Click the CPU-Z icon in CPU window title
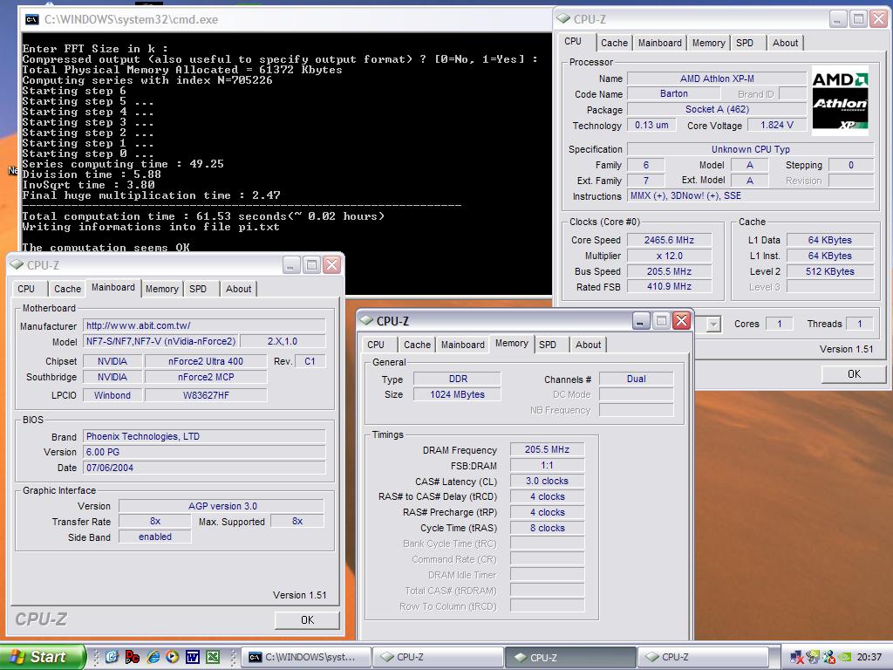 pos(563,19)
